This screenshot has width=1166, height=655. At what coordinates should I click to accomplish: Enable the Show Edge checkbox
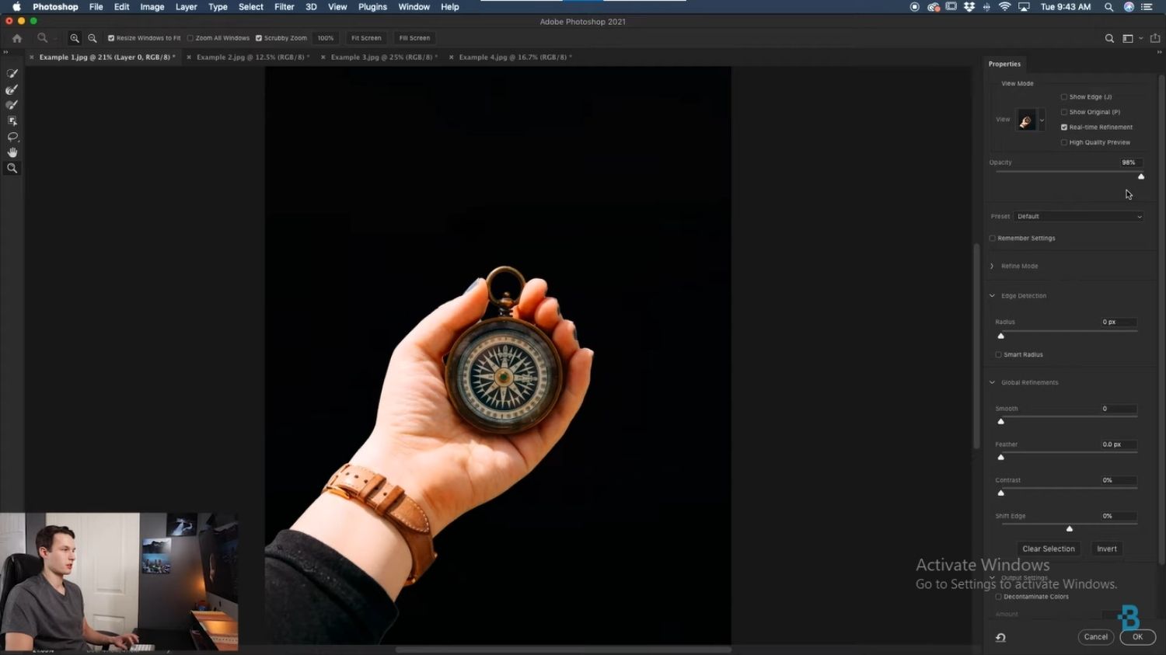(1064, 96)
